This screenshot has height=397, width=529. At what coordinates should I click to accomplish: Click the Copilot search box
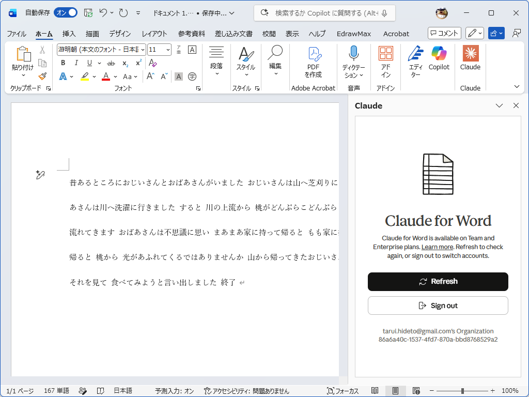[x=324, y=13]
